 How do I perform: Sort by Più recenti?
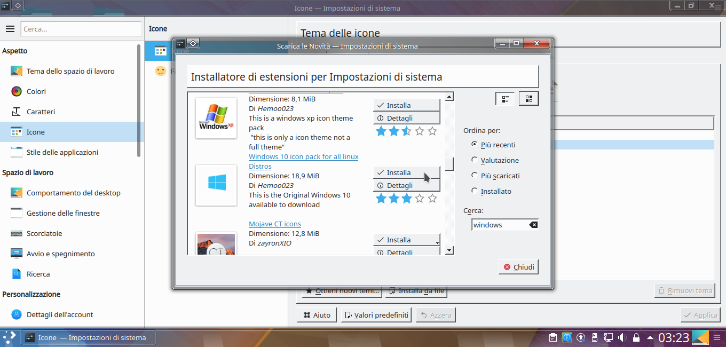tap(493, 145)
